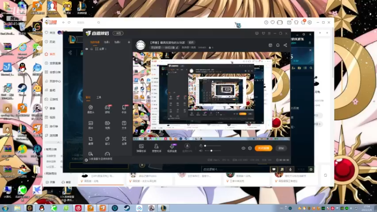
Task: Add the Window capture source
Action: click(107, 140)
